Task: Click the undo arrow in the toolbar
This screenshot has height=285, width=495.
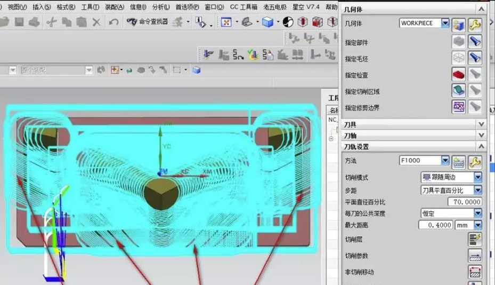Action: [x=113, y=22]
